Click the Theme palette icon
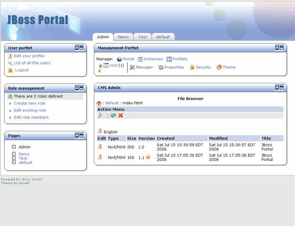 219,67
